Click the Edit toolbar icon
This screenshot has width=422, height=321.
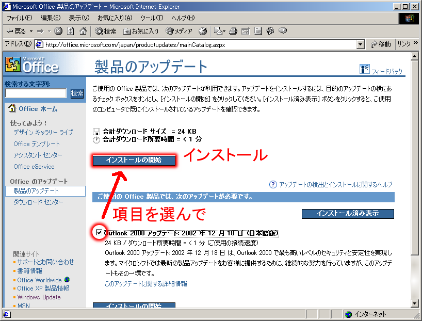pos(246,31)
